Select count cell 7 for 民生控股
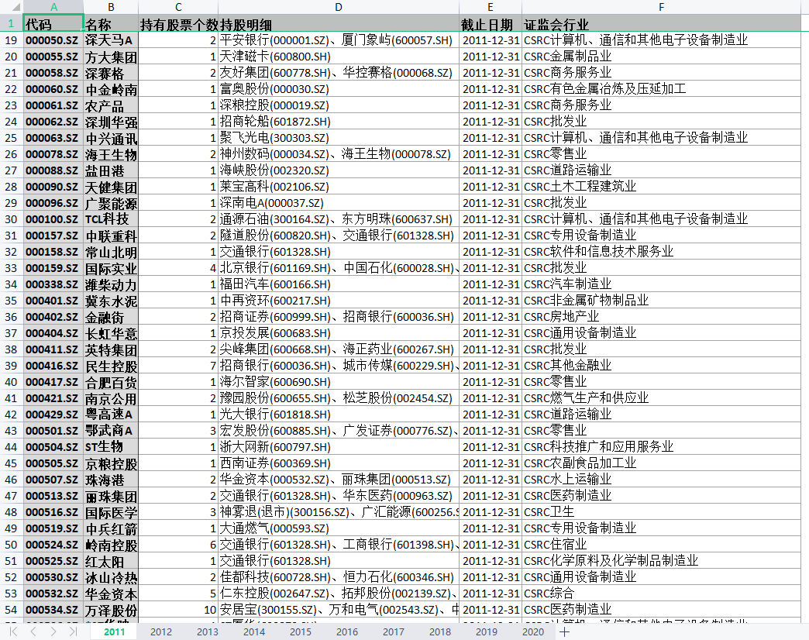This screenshot has height=640, width=809. pyautogui.click(x=178, y=366)
